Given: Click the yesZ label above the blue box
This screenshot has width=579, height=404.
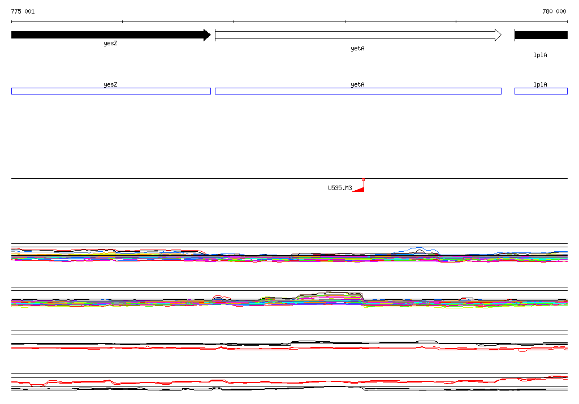Looking at the screenshot, I should pos(110,84).
